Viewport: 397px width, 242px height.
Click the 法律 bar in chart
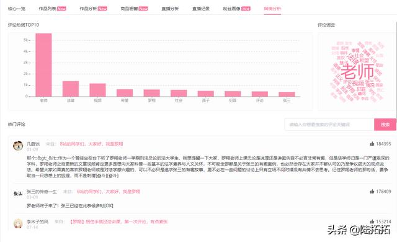71,89
